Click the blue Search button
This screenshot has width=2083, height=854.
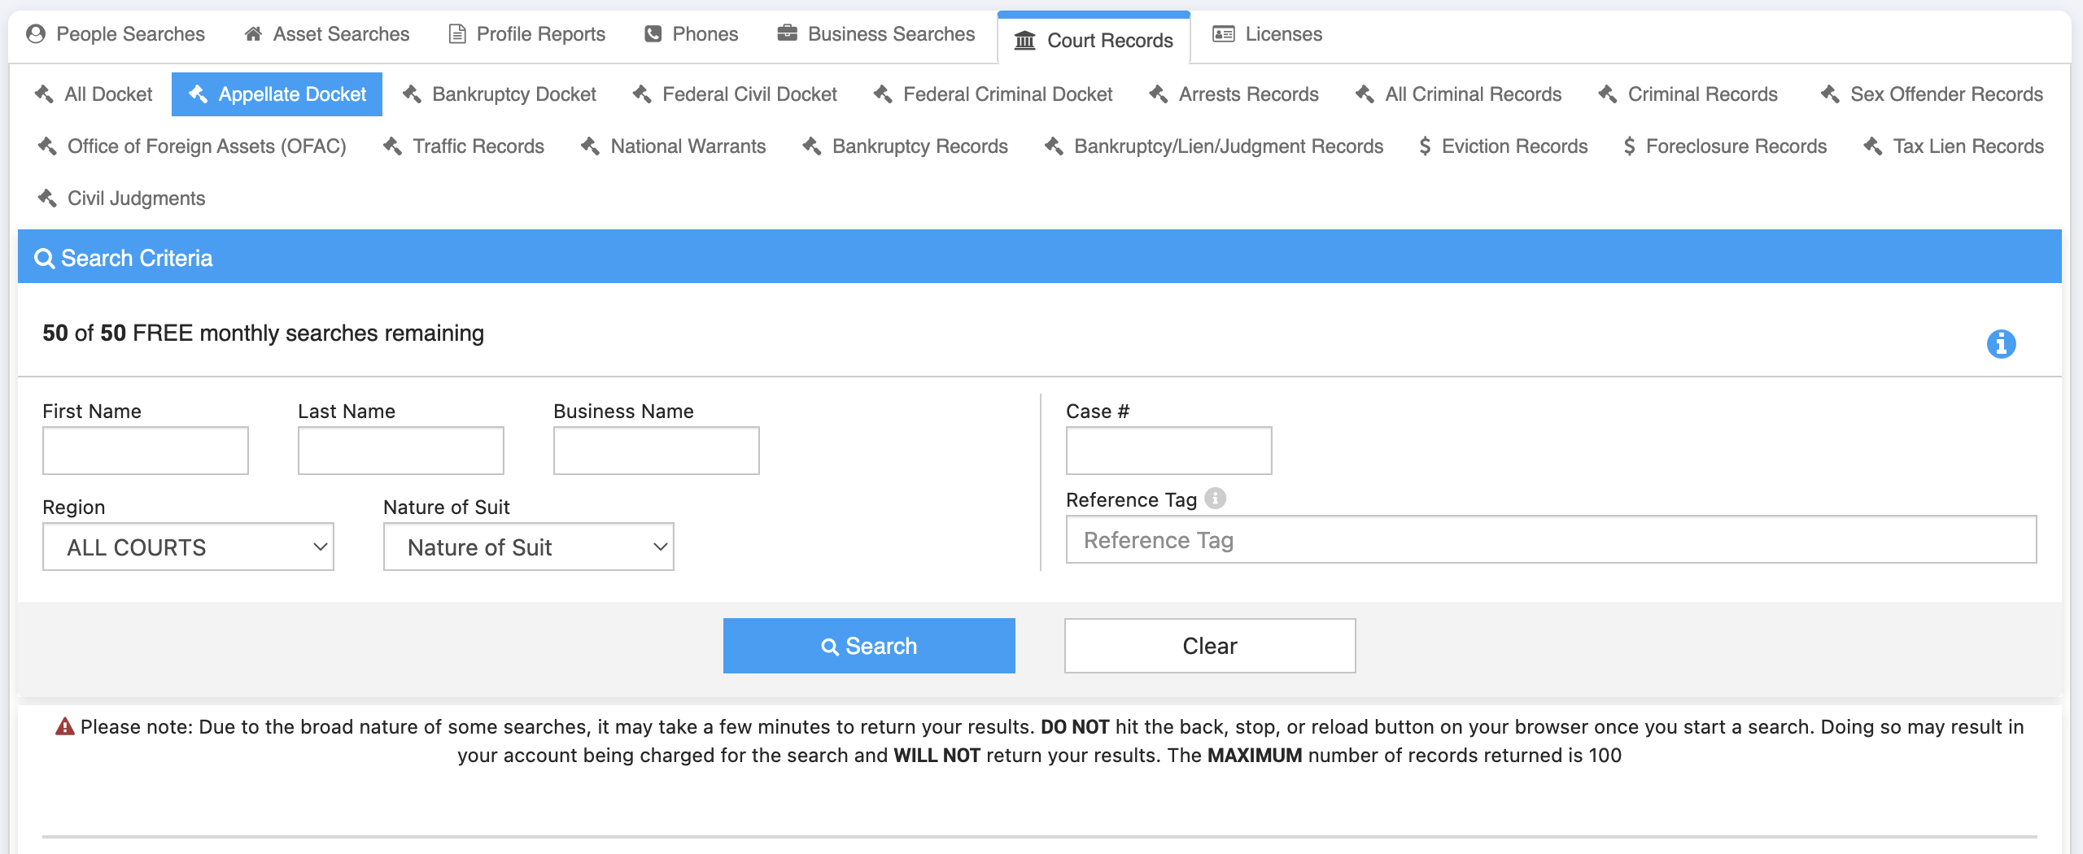(869, 646)
